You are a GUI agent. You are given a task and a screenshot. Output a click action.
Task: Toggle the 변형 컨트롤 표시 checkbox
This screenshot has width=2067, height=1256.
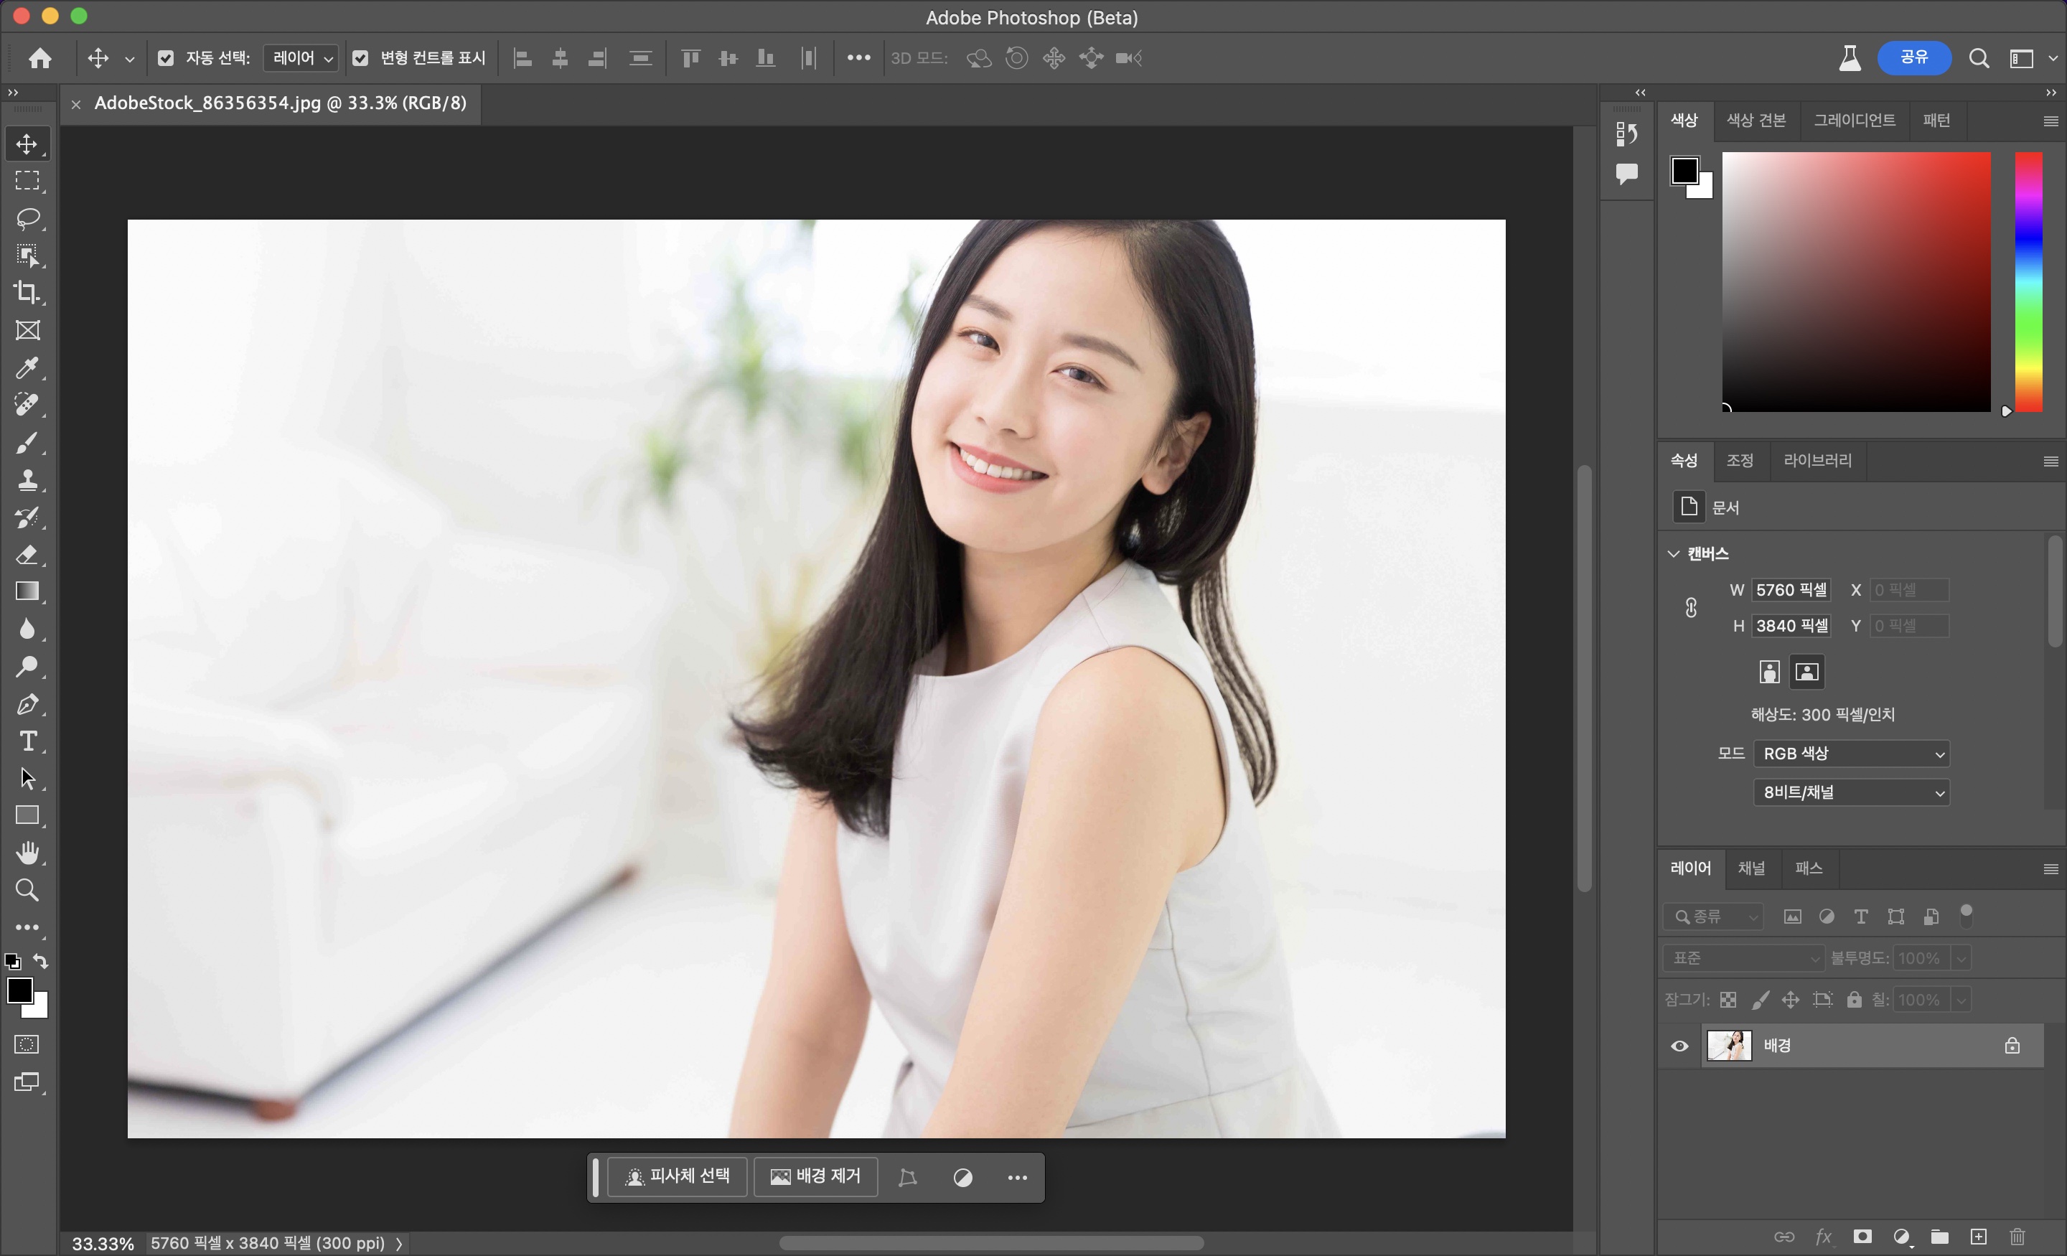coord(361,58)
